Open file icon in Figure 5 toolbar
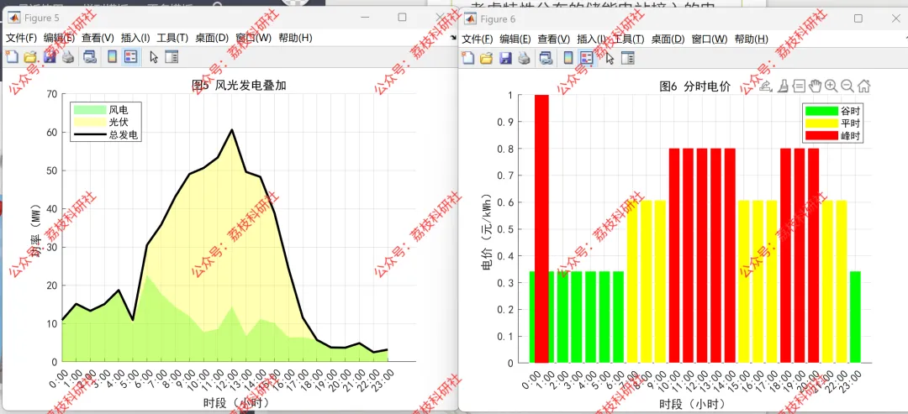 (x=31, y=56)
